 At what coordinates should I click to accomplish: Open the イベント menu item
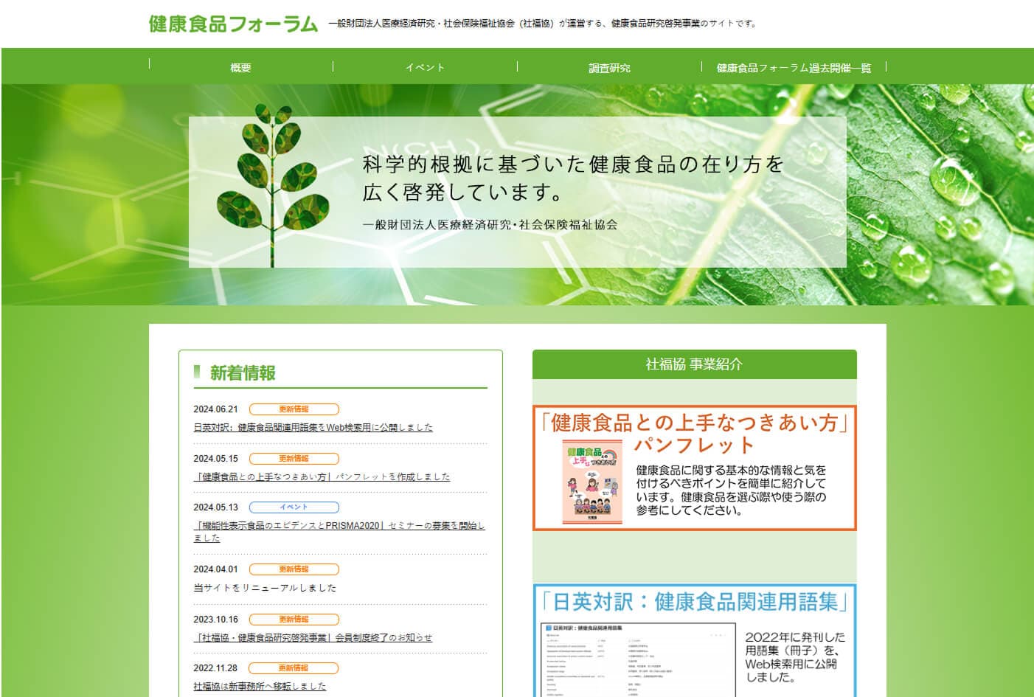click(x=425, y=68)
